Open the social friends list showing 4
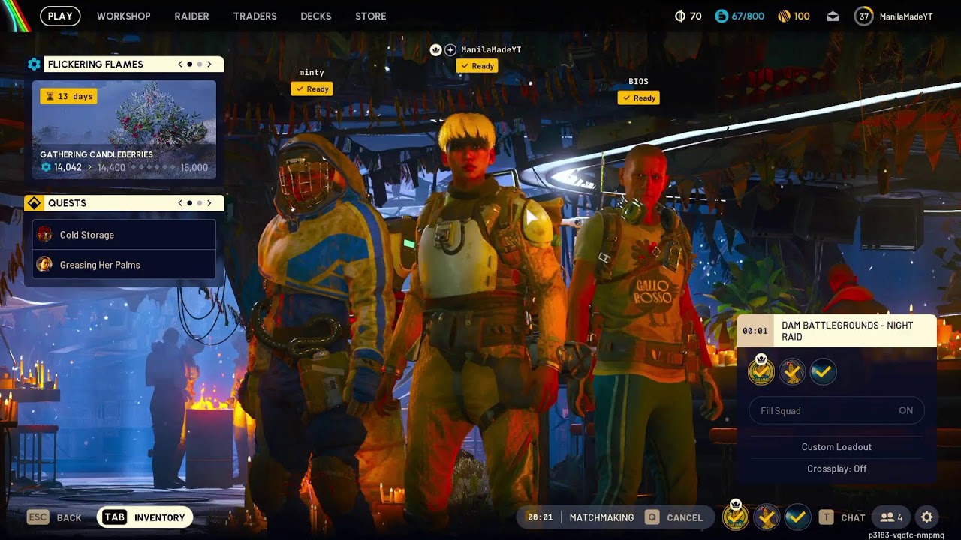Image resolution: width=961 pixels, height=540 pixels. click(891, 517)
